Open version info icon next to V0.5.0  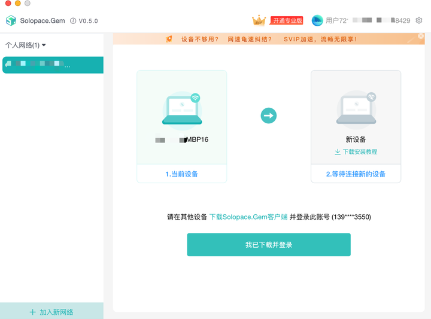[73, 21]
